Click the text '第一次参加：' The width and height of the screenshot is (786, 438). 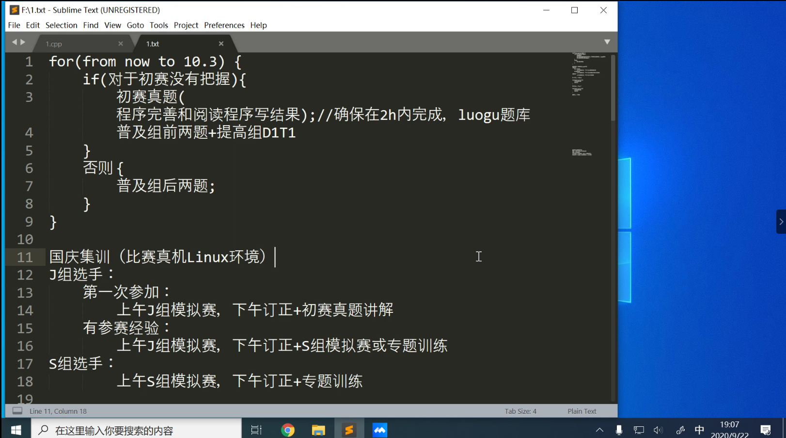(x=127, y=292)
